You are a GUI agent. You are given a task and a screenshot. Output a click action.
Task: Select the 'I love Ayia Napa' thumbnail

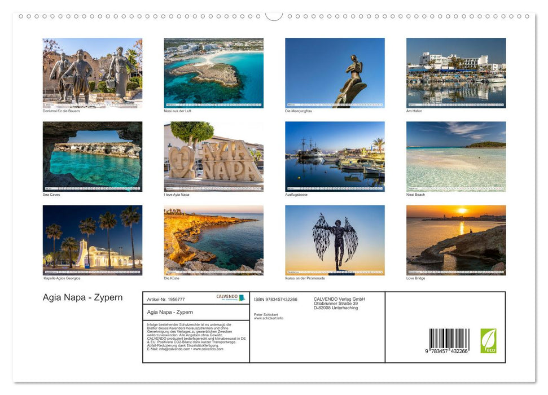coord(212,156)
